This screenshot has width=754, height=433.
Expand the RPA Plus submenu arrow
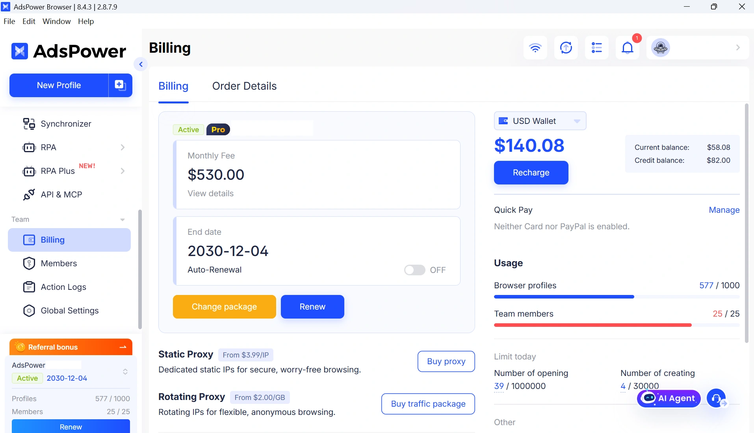click(x=123, y=171)
